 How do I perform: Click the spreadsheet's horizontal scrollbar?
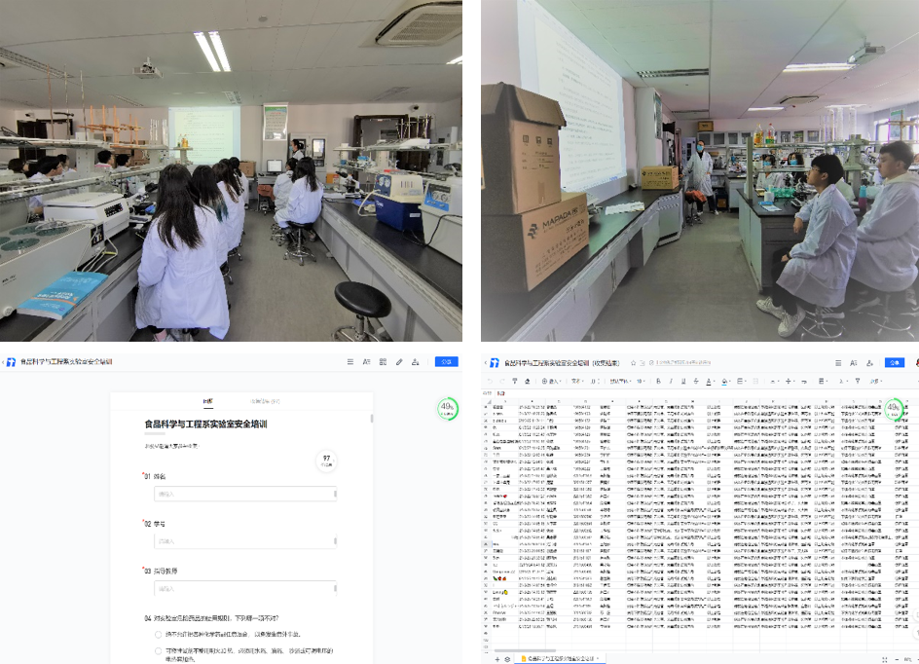525,650
